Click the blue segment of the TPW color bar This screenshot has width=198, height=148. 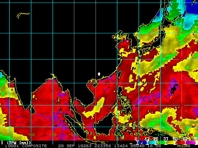(143, 142)
